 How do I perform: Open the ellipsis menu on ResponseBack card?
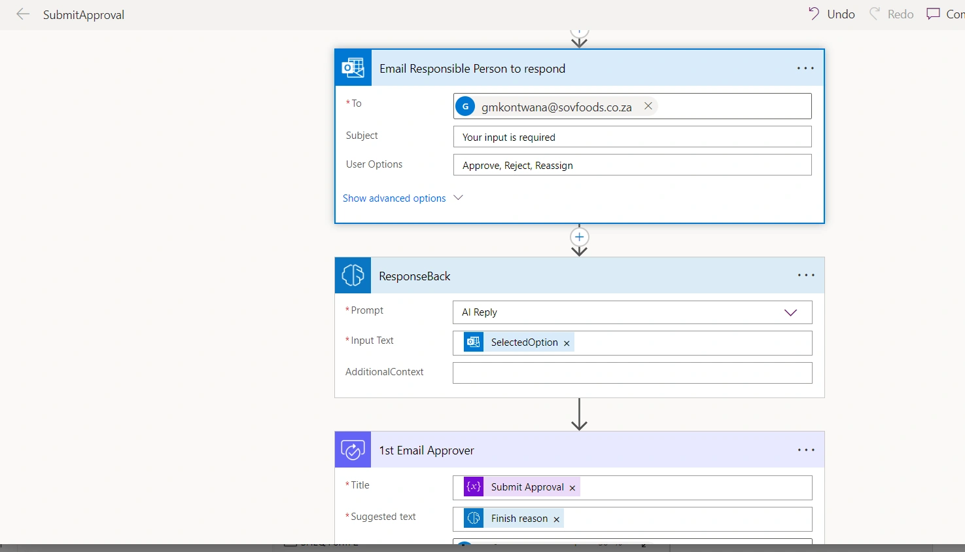(806, 276)
